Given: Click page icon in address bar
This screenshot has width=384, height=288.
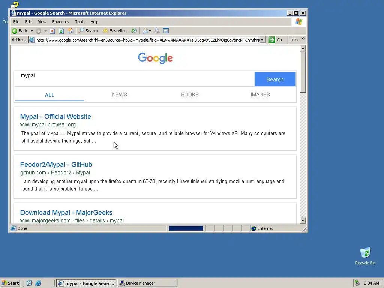Looking at the screenshot, I should click(x=32, y=40).
